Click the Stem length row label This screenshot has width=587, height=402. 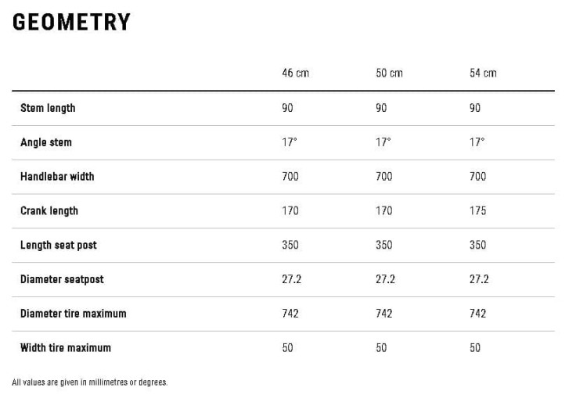pos(48,108)
